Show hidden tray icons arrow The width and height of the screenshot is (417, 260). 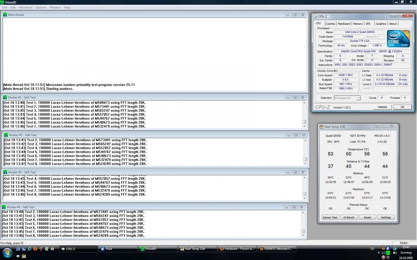[x=379, y=253]
